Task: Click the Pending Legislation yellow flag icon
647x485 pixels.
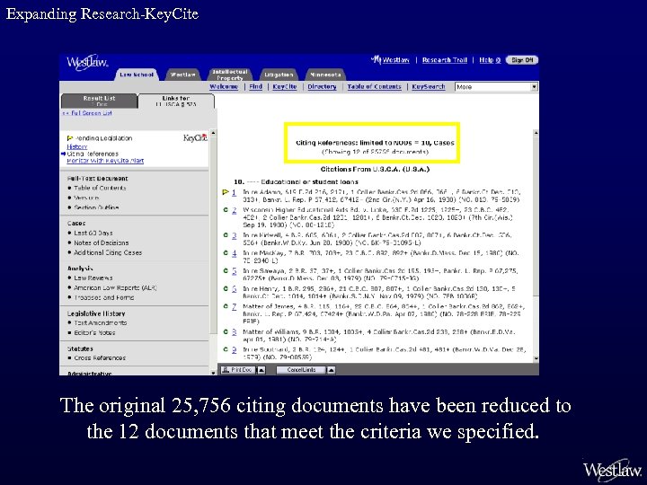Action: (x=70, y=138)
